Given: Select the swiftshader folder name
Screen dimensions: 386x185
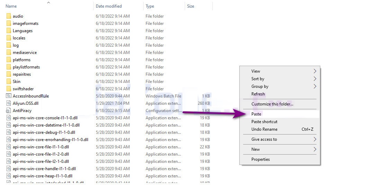Looking at the screenshot, I should pos(23,89).
